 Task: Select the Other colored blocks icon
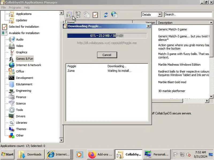pyautogui.click(x=12, y=135)
